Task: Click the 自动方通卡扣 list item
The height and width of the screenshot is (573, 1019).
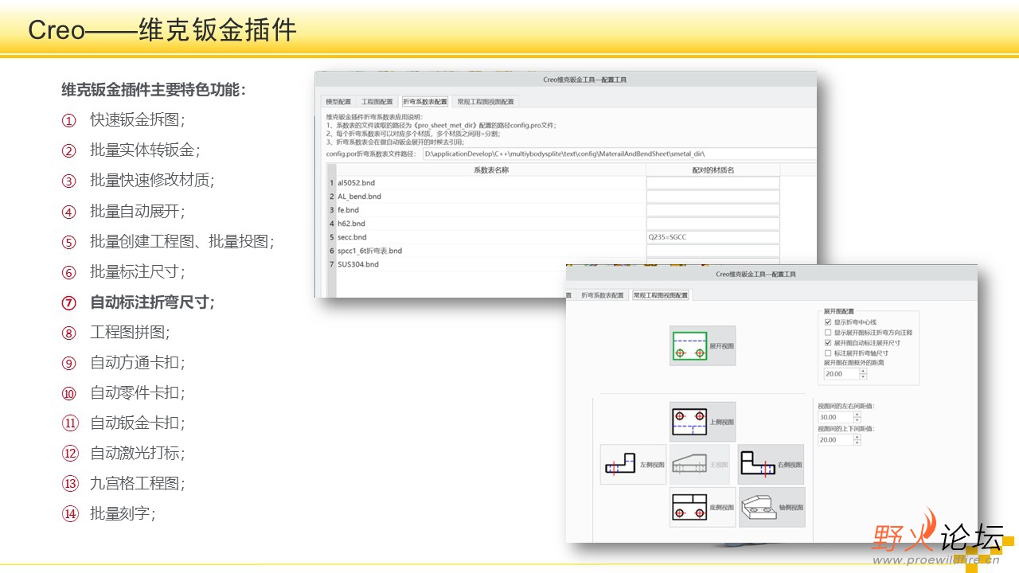Action: coord(138,363)
